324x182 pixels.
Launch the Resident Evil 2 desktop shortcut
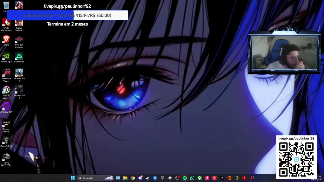click(19, 76)
